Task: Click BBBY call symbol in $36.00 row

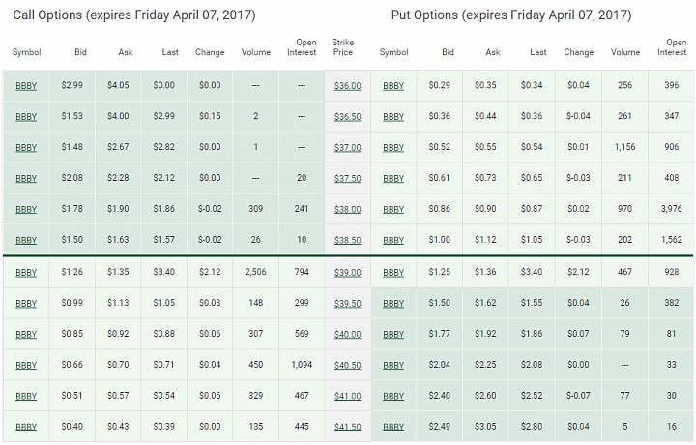Action: [26, 86]
